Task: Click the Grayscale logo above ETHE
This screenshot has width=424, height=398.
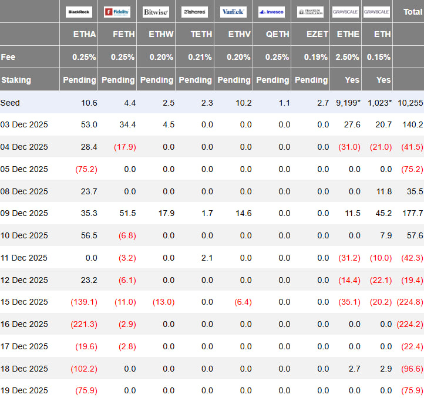Action: [x=345, y=12]
